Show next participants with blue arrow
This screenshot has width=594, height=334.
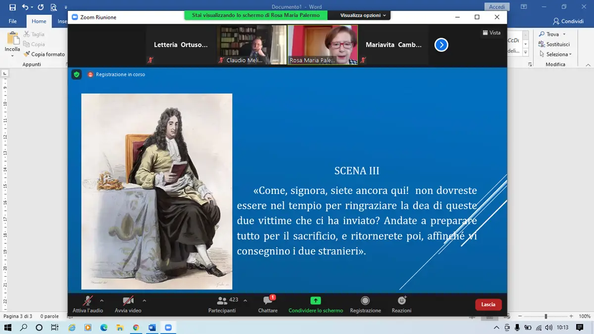pyautogui.click(x=441, y=45)
